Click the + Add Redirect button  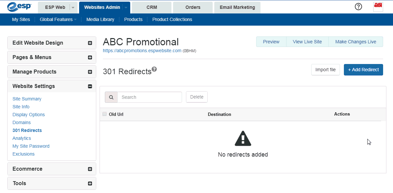363,70
